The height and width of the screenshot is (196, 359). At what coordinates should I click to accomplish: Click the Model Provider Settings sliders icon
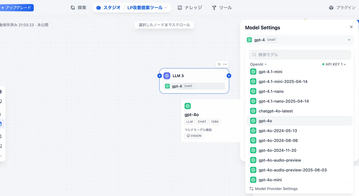coord(251,189)
